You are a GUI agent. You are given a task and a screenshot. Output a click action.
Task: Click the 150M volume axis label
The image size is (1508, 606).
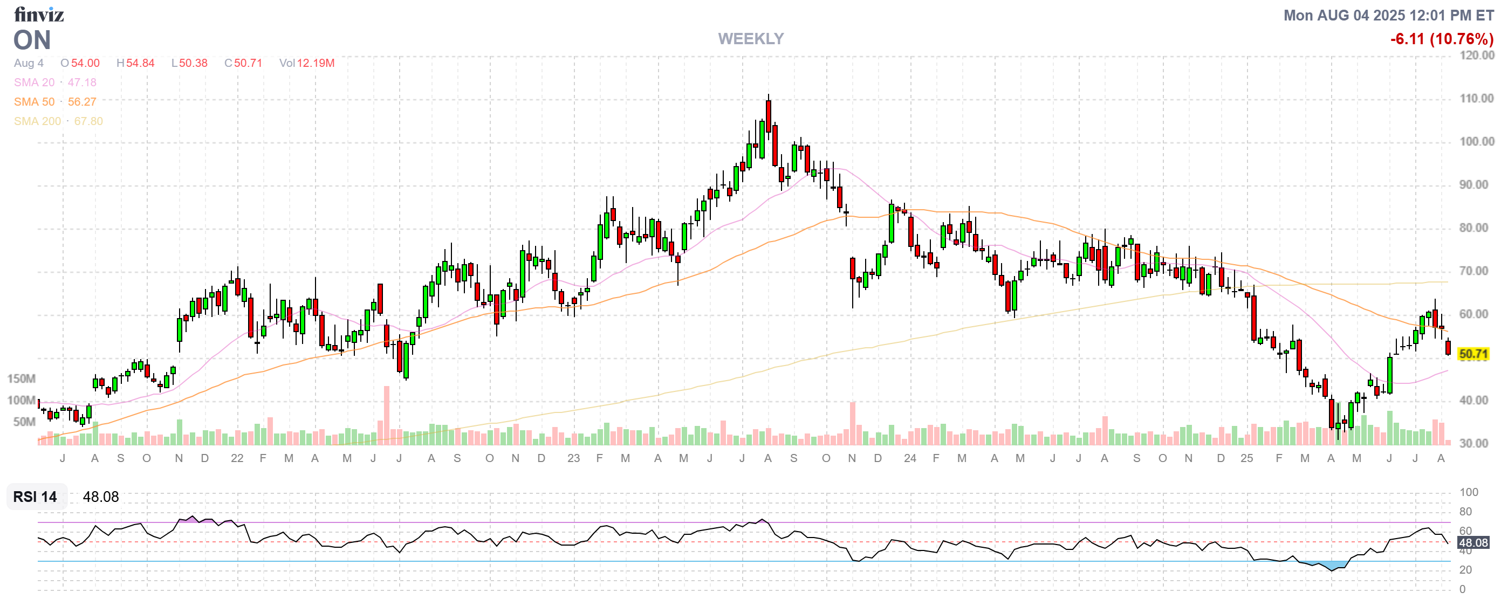tap(21, 378)
